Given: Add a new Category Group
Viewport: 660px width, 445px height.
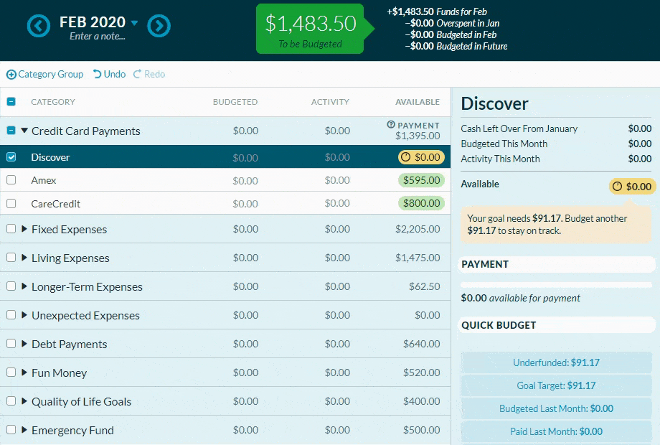Looking at the screenshot, I should click(x=44, y=74).
